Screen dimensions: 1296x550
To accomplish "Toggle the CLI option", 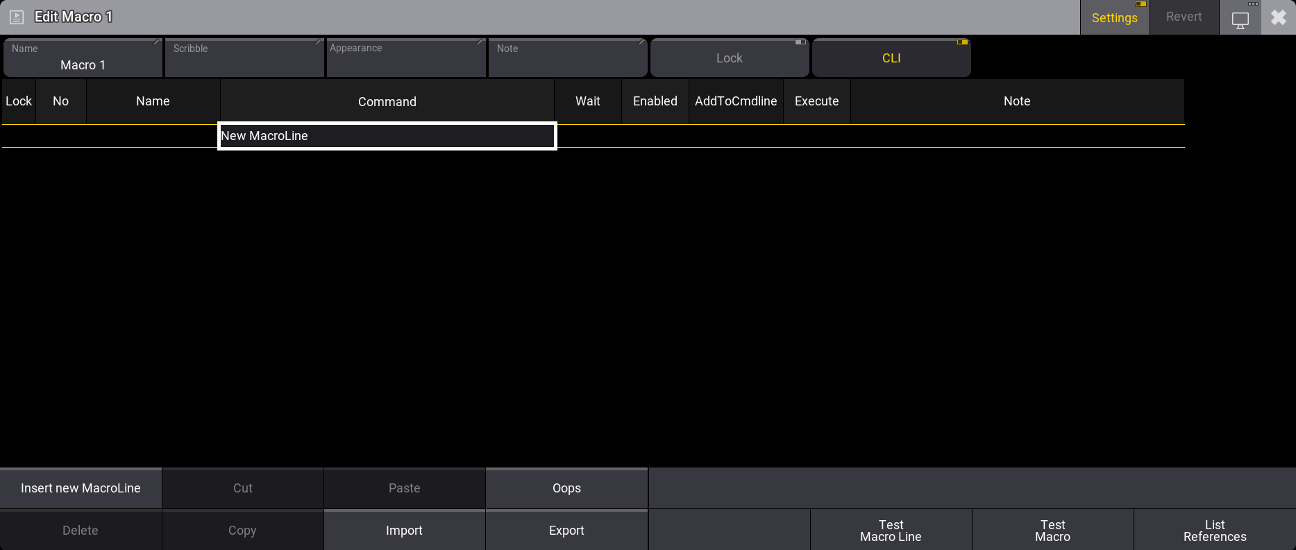I will click(891, 58).
